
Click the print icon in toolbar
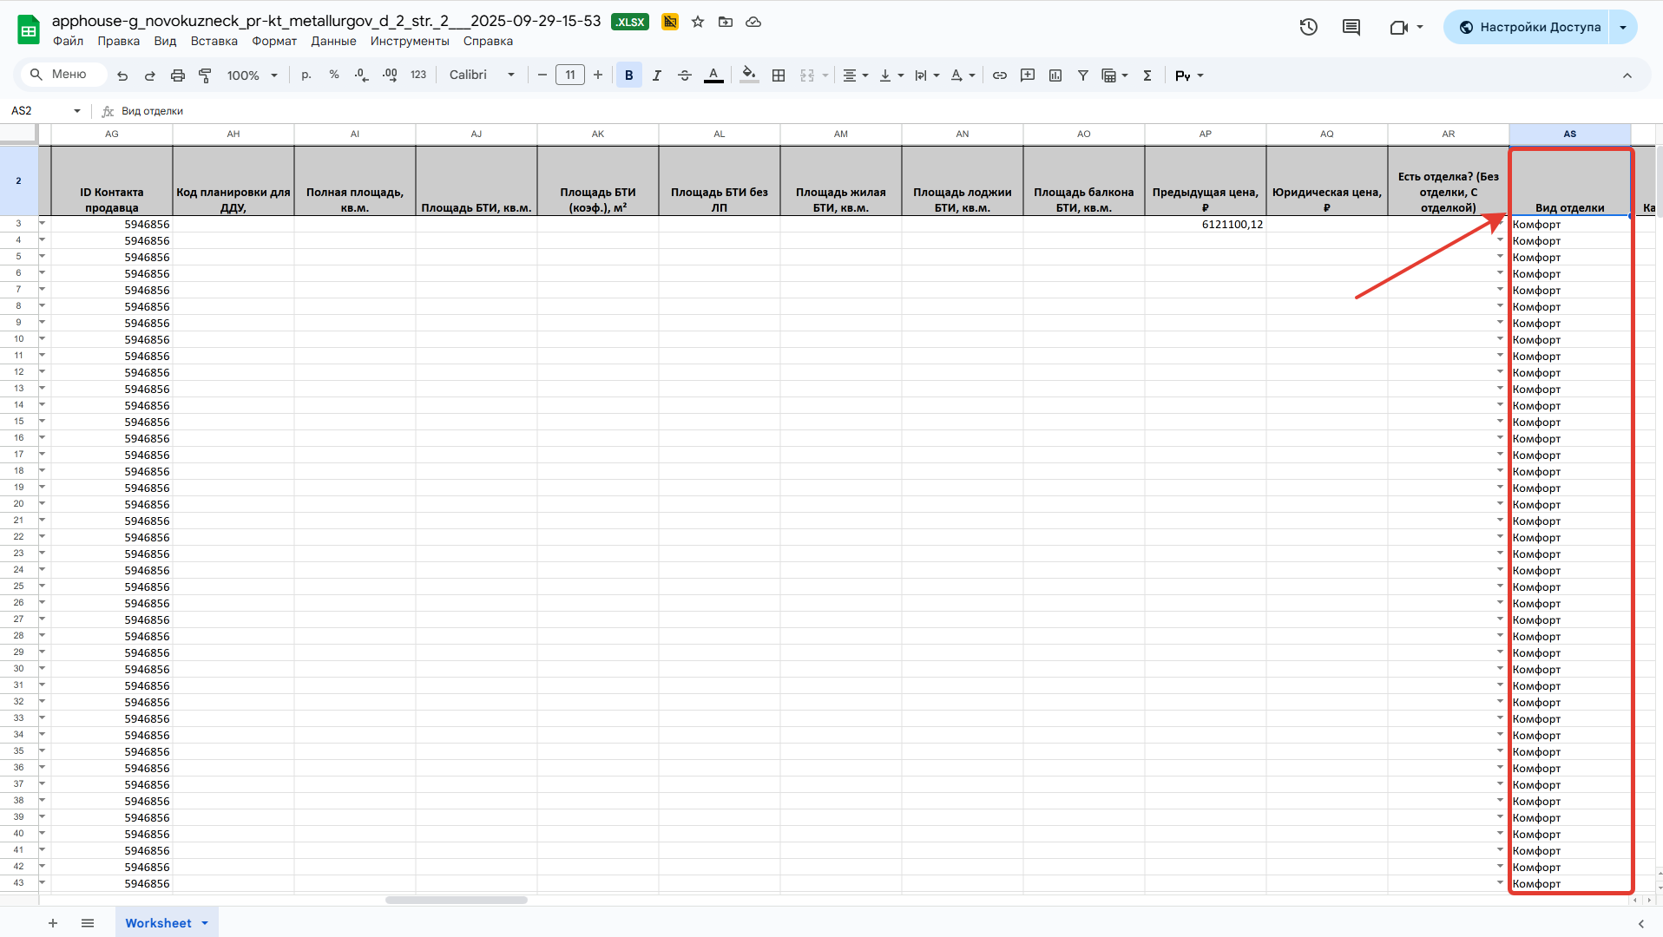(178, 75)
